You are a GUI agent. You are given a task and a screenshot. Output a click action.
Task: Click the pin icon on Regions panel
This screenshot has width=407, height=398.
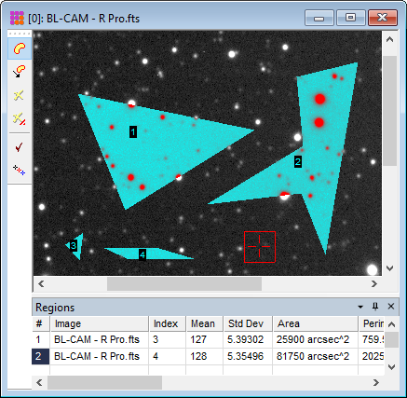click(375, 307)
